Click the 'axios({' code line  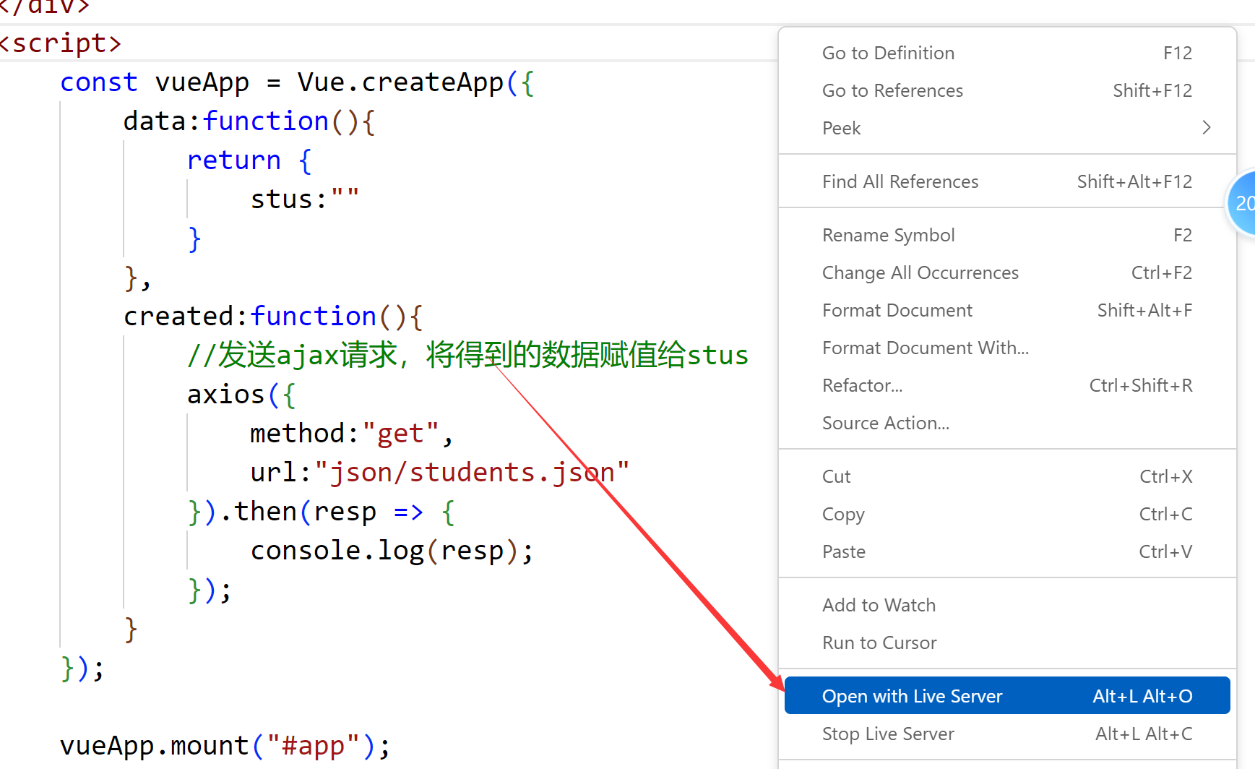tap(241, 395)
